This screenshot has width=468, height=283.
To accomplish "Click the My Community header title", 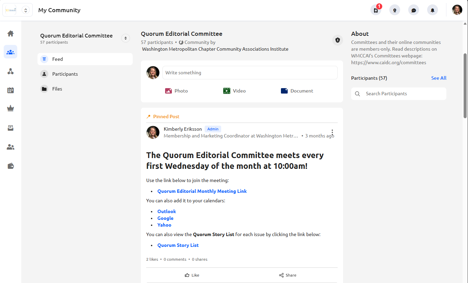I will pos(59,10).
